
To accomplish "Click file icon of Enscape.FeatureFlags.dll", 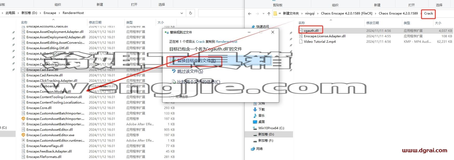I will coord(23,146).
